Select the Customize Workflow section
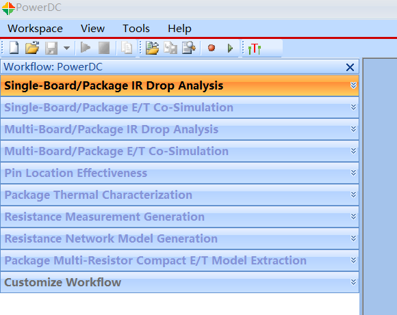This screenshot has width=397, height=315. point(179,282)
